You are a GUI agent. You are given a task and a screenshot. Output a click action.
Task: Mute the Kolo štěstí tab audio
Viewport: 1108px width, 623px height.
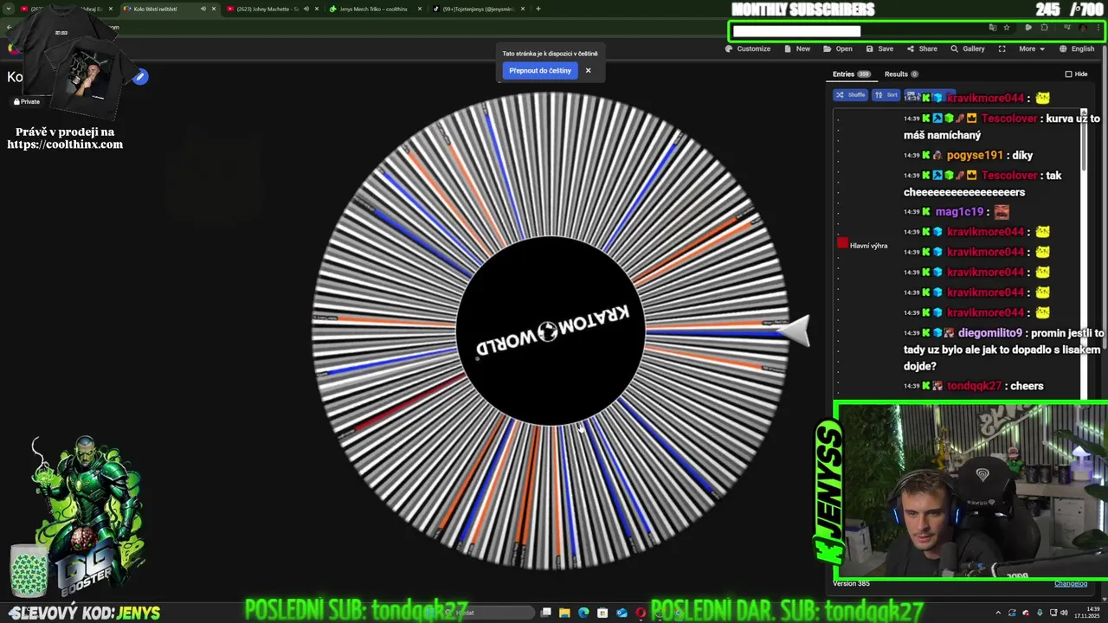pos(203,9)
